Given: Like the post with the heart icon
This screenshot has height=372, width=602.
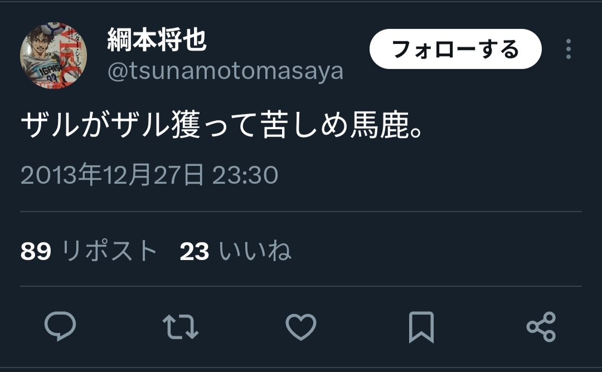Looking at the screenshot, I should (x=301, y=327).
